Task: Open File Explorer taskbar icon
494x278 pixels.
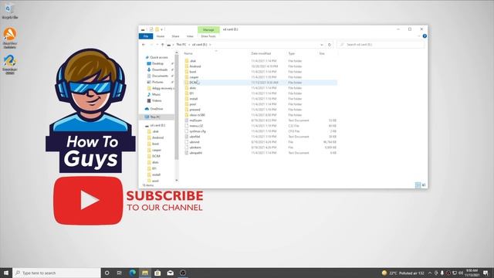Action: [x=145, y=273]
